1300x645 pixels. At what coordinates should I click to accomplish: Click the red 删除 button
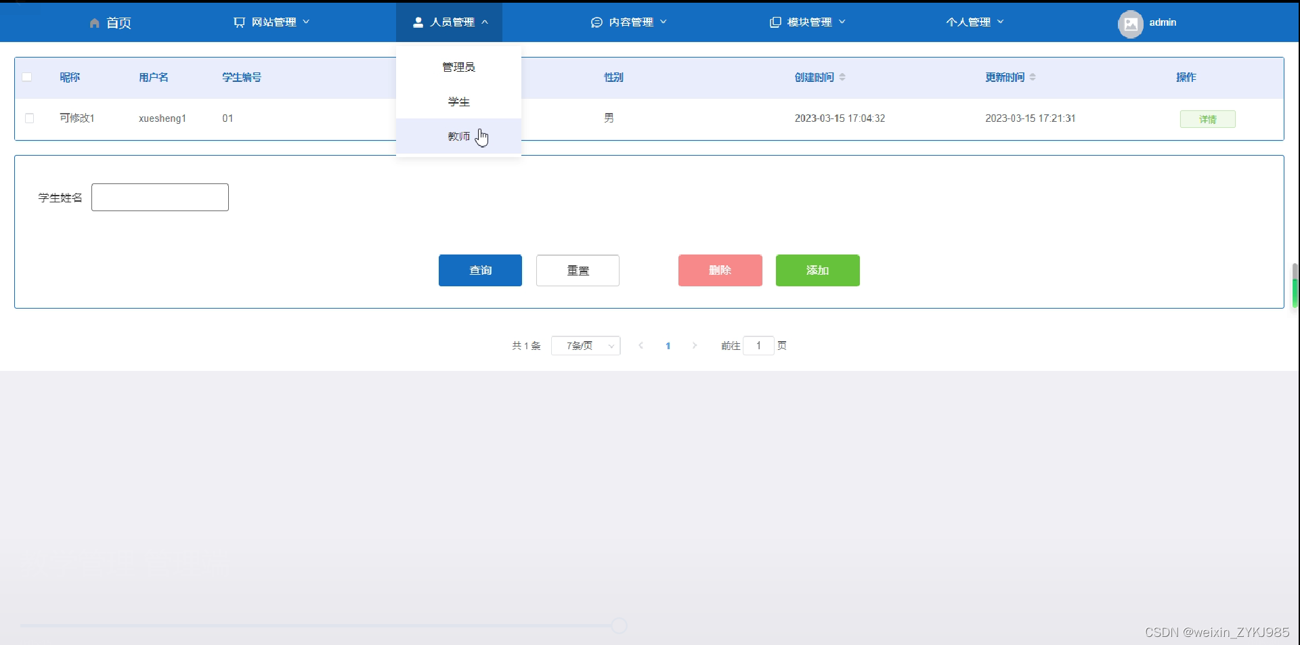[x=720, y=270]
